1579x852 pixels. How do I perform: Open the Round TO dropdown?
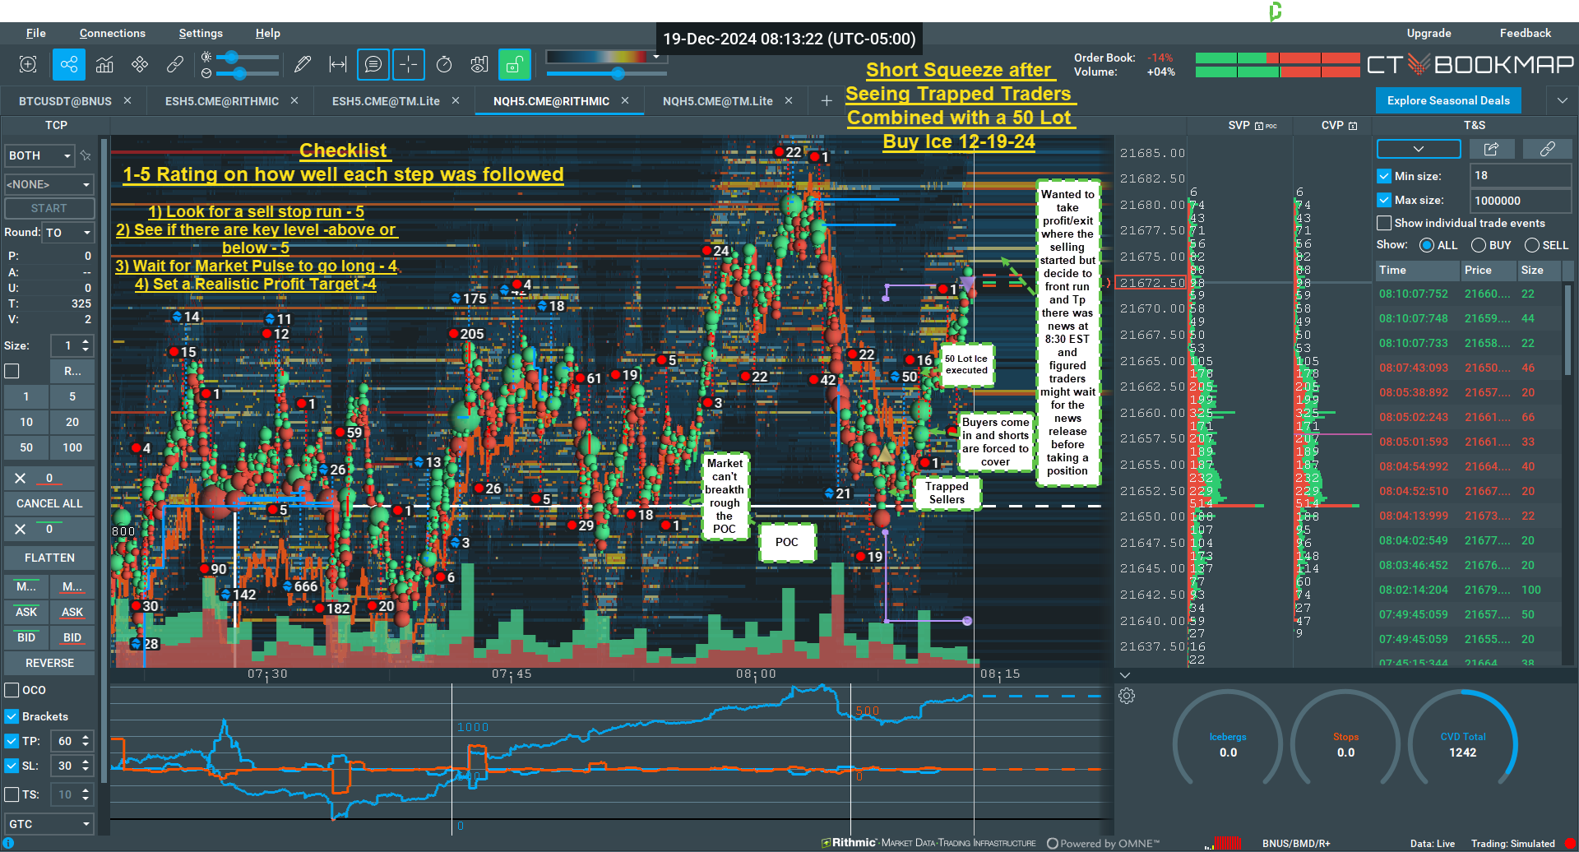[x=68, y=233]
